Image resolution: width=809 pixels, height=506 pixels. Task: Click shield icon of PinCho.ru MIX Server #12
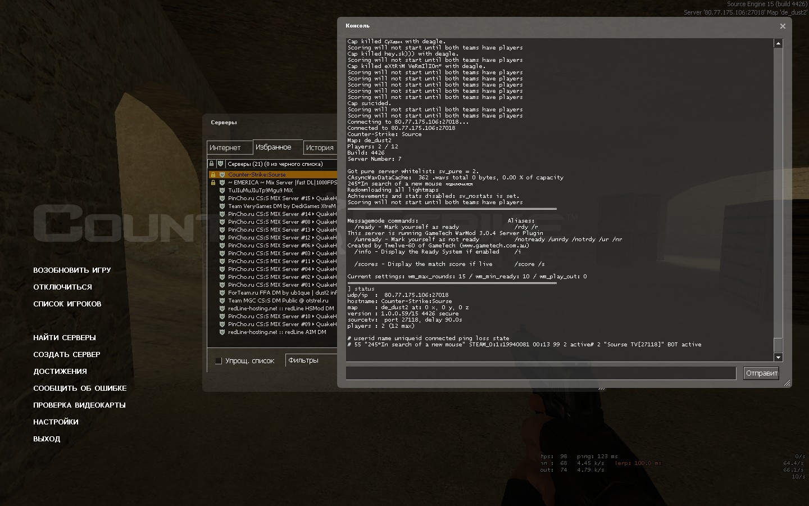(x=222, y=238)
